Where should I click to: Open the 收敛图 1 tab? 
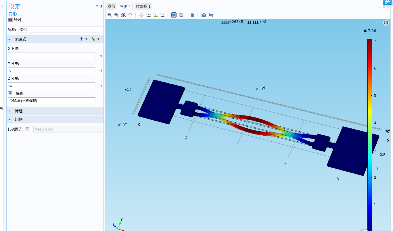pyautogui.click(x=143, y=6)
